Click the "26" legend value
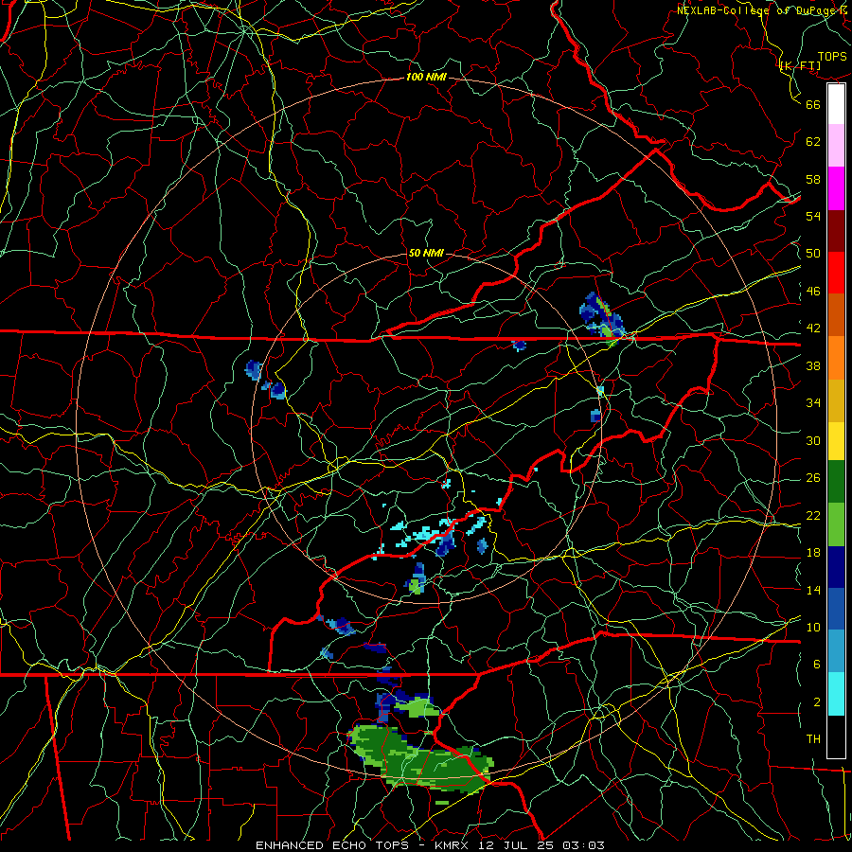This screenshot has height=852, width=852. pyautogui.click(x=813, y=478)
